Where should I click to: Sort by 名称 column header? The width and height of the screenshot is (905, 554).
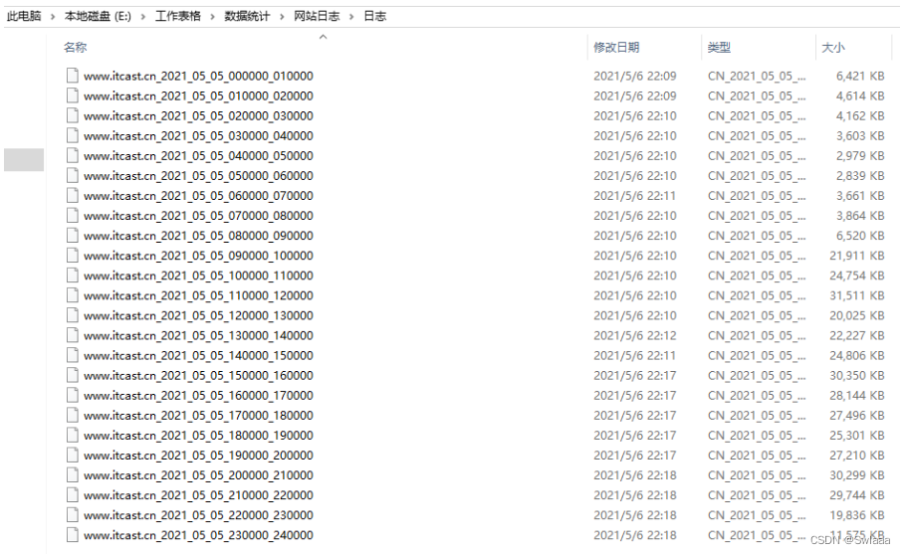(x=75, y=48)
